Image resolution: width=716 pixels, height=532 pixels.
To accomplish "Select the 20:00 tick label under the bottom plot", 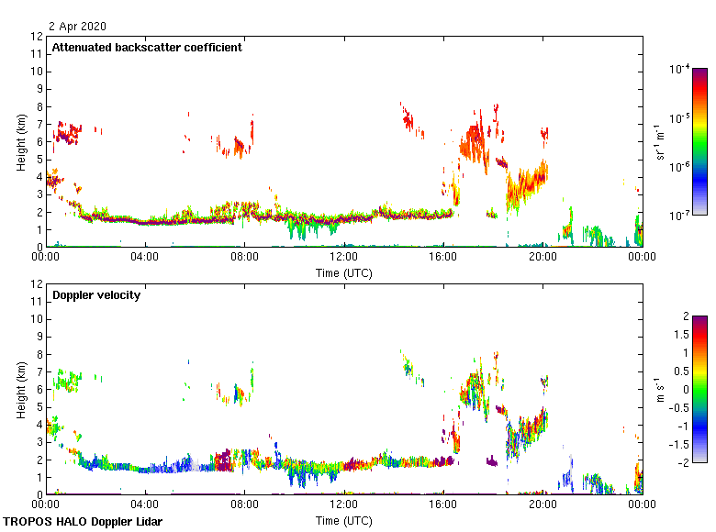I will (x=542, y=504).
